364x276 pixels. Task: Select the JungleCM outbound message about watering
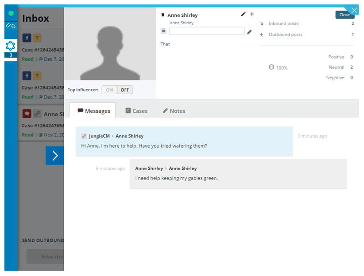tap(184, 142)
